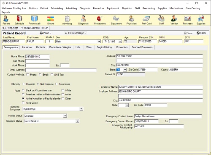The height and width of the screenshot is (155, 211).
Task: Select the Hispanic ethnicity option
Action: [x=24, y=84]
